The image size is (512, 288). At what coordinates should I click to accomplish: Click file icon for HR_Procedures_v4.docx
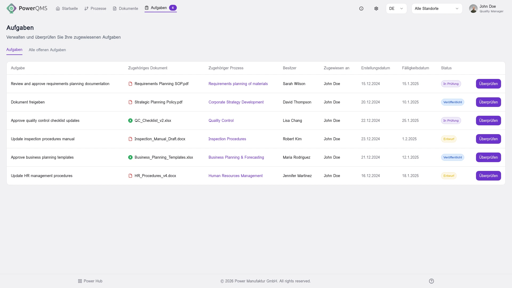coord(130,176)
